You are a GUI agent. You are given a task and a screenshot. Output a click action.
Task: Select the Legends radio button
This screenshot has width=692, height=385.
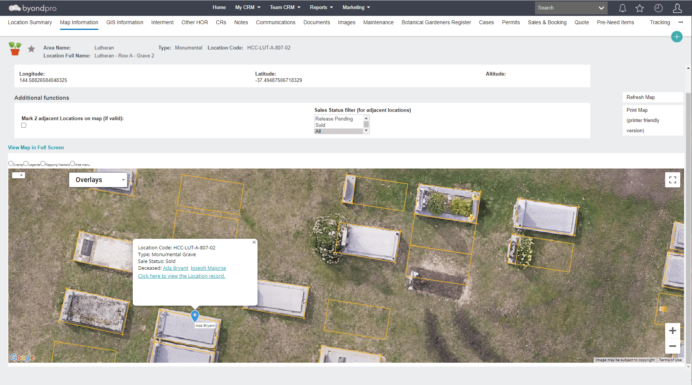[x=26, y=164]
